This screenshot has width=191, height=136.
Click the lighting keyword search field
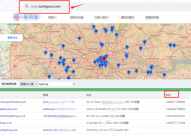tap(55, 84)
